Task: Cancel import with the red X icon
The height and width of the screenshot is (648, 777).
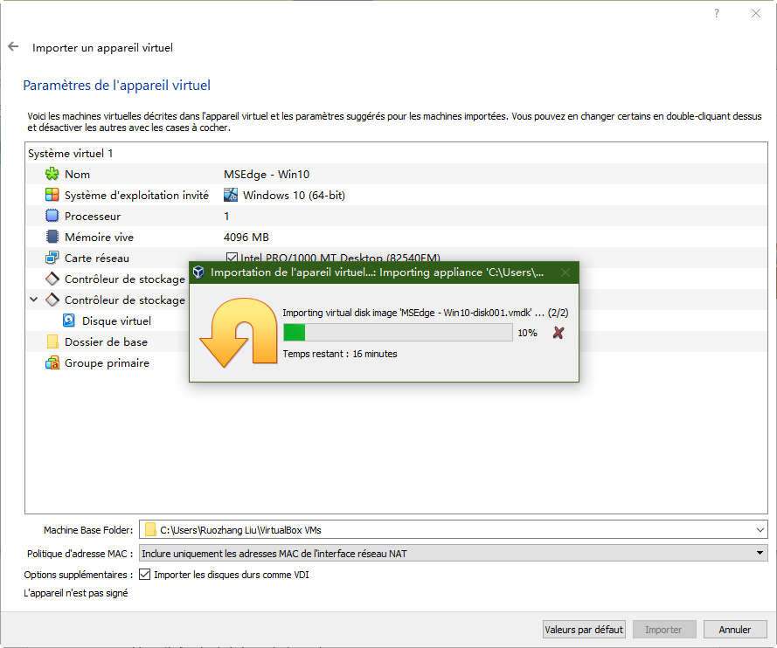Action: pos(558,333)
